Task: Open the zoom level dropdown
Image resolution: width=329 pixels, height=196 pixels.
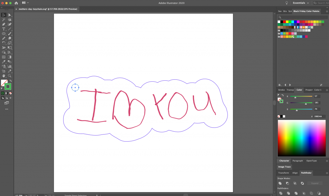Action: click(x=26, y=195)
